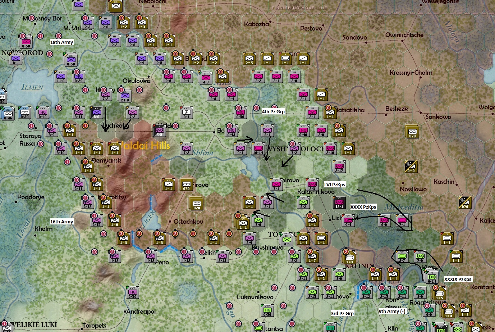This screenshot has width=495, height=332.
Task: Click the Lukovnikovo town name
Action: (255, 297)
